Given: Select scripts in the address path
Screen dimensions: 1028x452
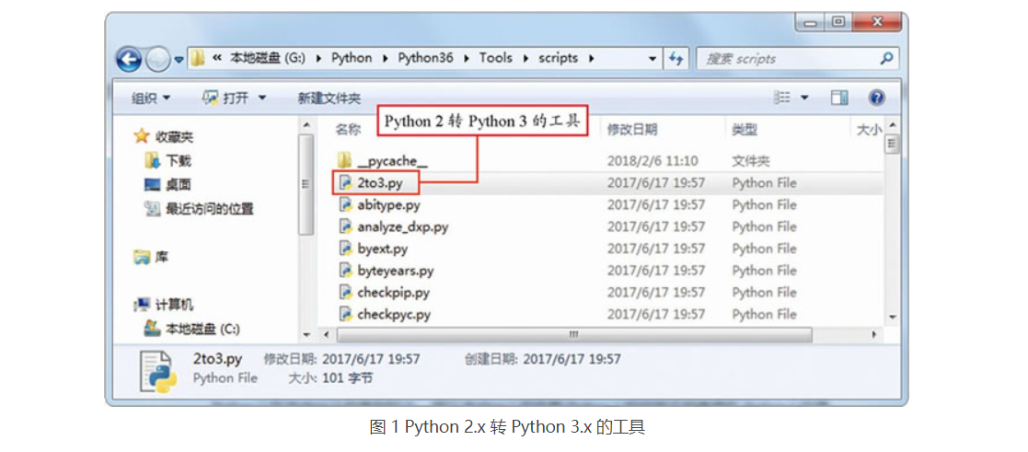Looking at the screenshot, I should pyautogui.click(x=559, y=58).
